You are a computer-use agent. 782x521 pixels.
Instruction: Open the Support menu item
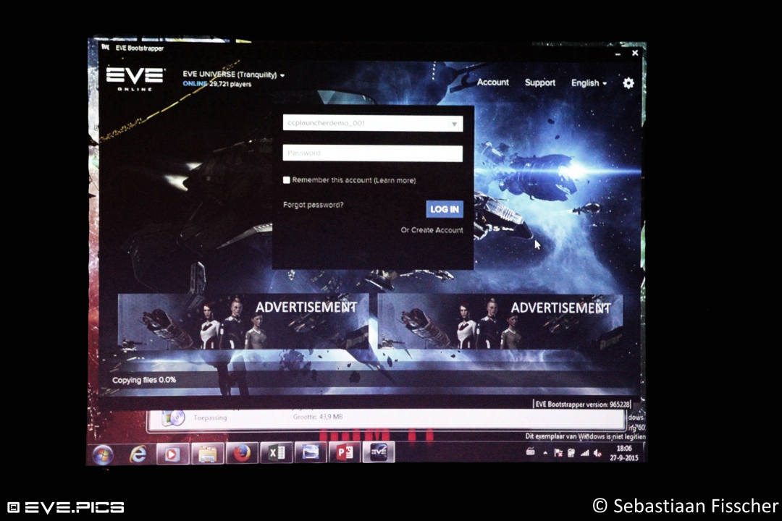(x=539, y=82)
